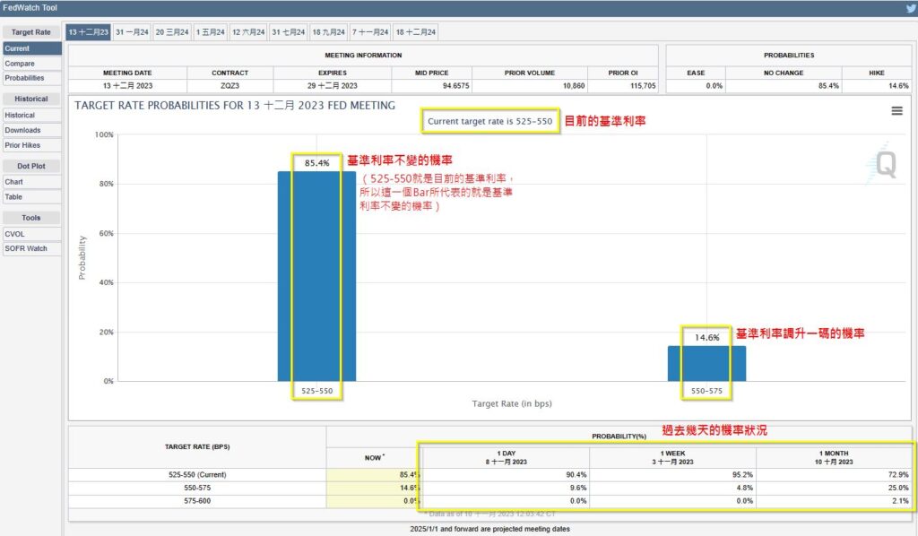This screenshot has width=918, height=536.
Task: Click the Twitter bird icon
Action: pyautogui.click(x=912, y=8)
